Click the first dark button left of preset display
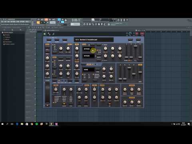Screen dimensions: 192x144 49,40
